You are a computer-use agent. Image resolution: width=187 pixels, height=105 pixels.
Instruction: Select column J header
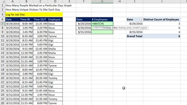click(162, 1)
